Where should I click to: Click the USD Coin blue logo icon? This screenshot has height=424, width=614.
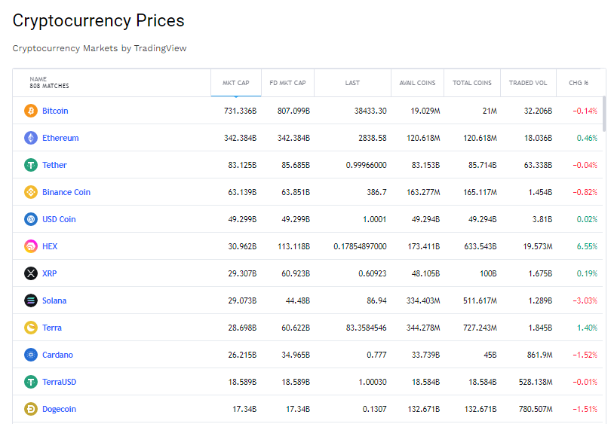[31, 219]
